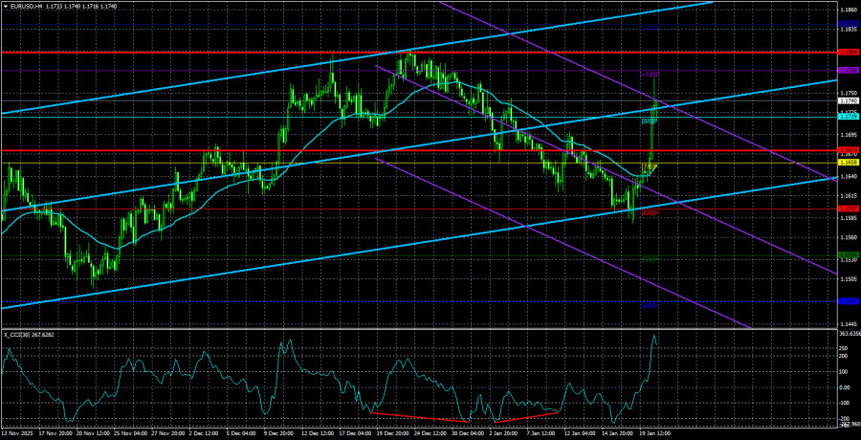Click the cyan 1.1719 price tag

(848, 117)
